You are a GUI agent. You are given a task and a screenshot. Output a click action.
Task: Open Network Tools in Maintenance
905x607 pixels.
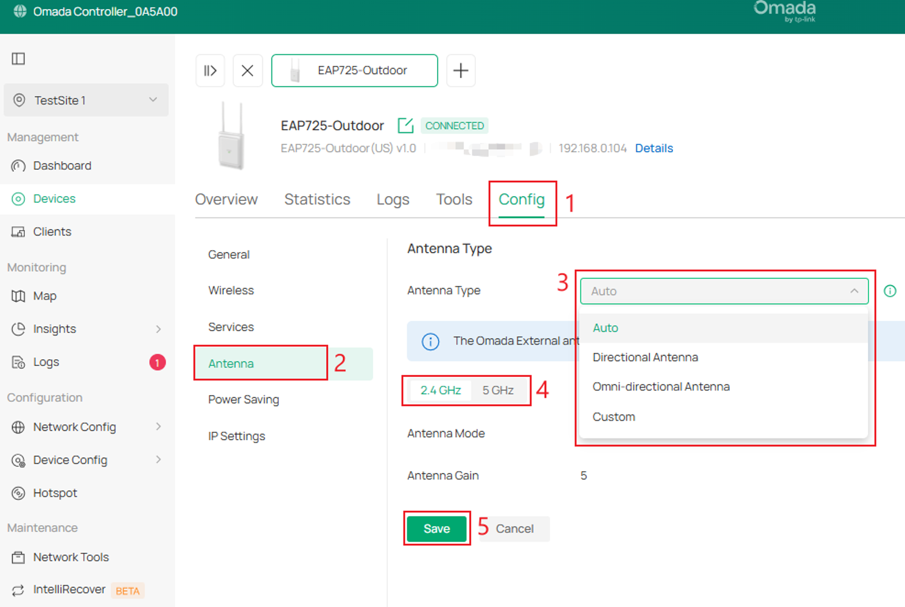pyautogui.click(x=71, y=556)
